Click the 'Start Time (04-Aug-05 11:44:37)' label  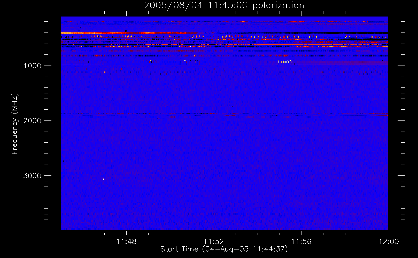224,249
